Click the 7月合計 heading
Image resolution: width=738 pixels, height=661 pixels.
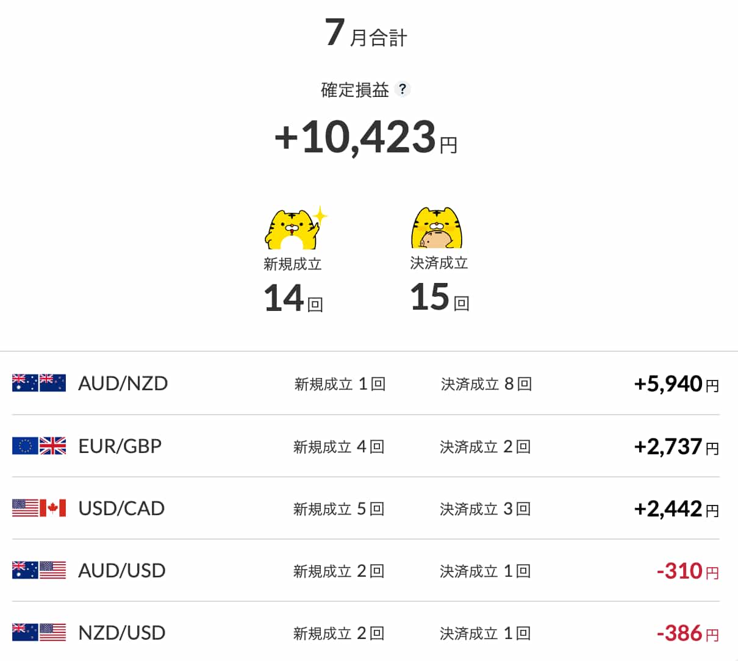pyautogui.click(x=366, y=32)
